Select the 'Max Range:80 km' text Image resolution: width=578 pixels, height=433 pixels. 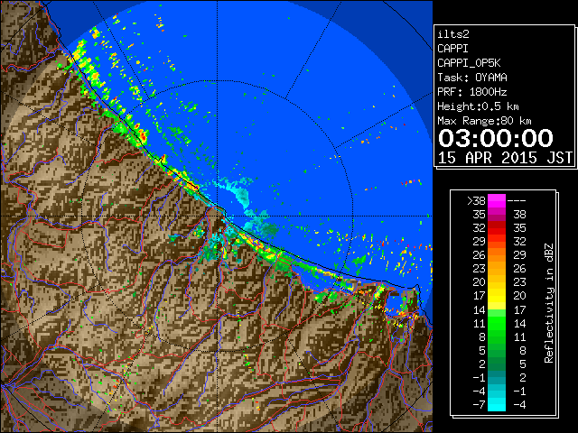coord(484,121)
